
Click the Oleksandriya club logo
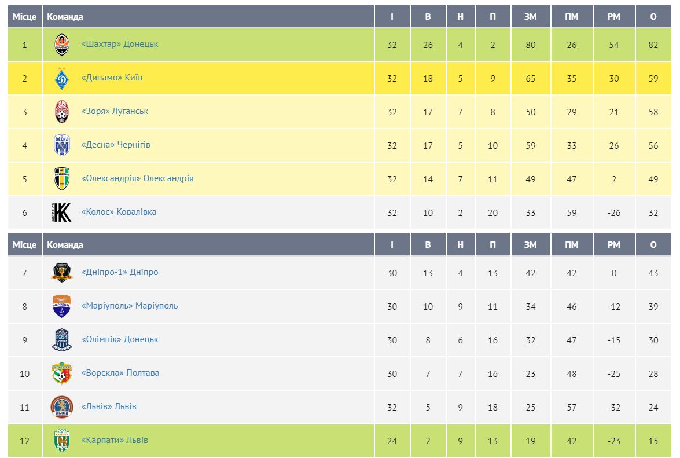point(62,179)
